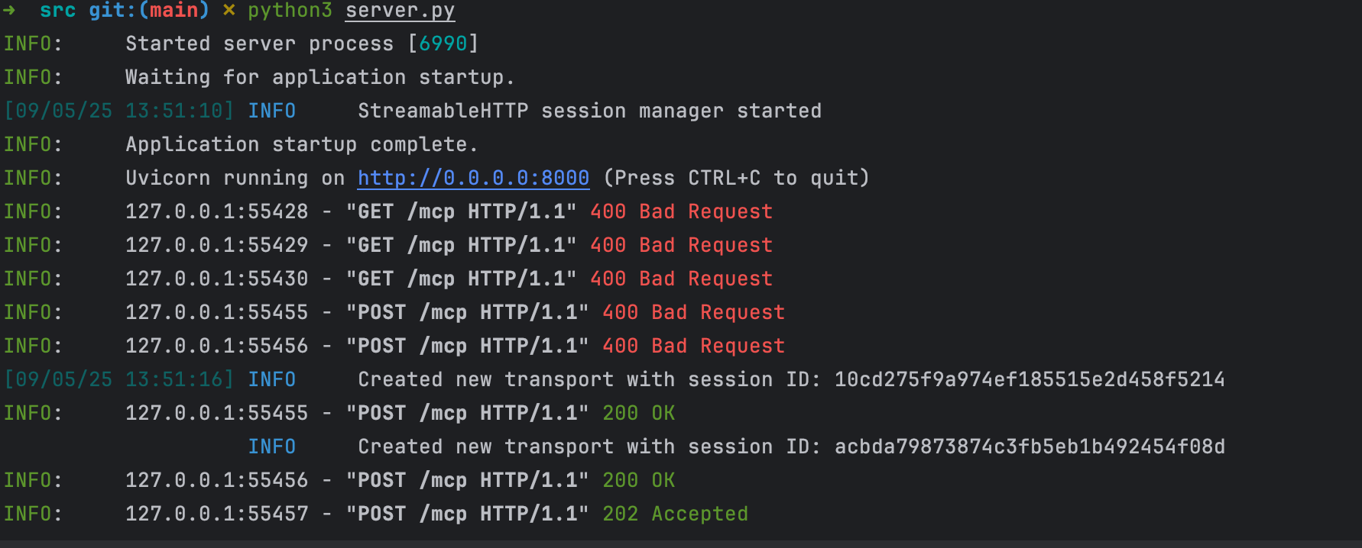Click the process ID 6990
This screenshot has height=548, width=1362.
point(443,44)
